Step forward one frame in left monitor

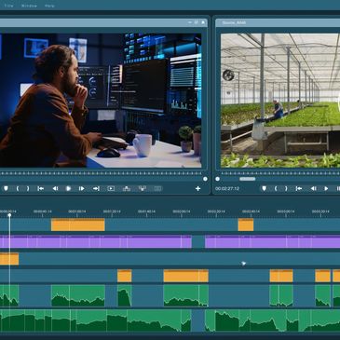point(82,188)
